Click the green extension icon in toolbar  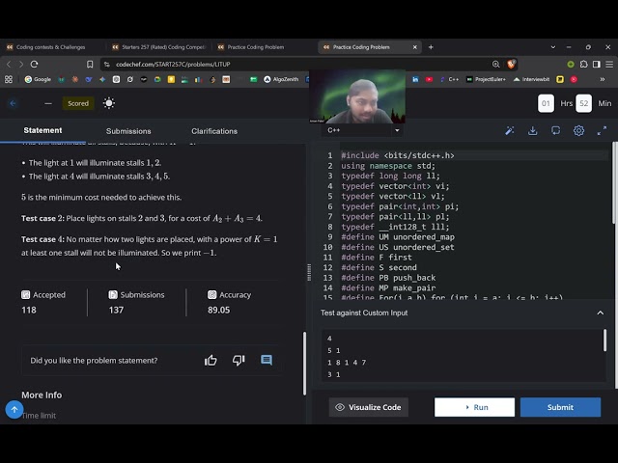coord(571,65)
